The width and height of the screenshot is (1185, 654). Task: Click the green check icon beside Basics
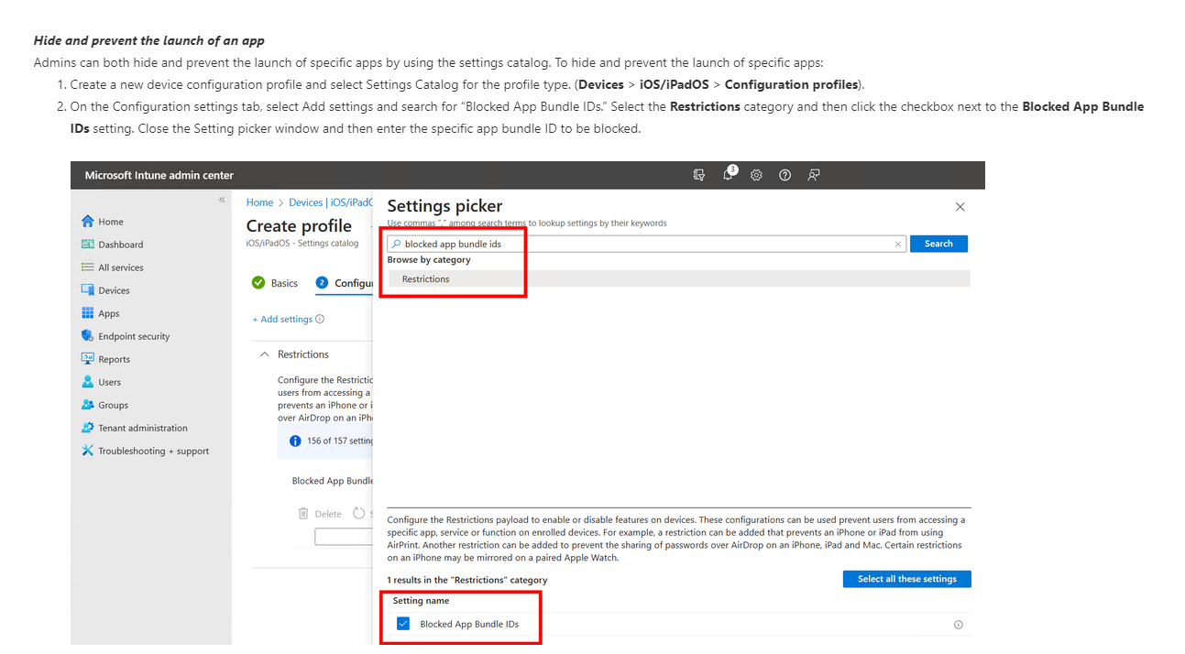pos(258,283)
